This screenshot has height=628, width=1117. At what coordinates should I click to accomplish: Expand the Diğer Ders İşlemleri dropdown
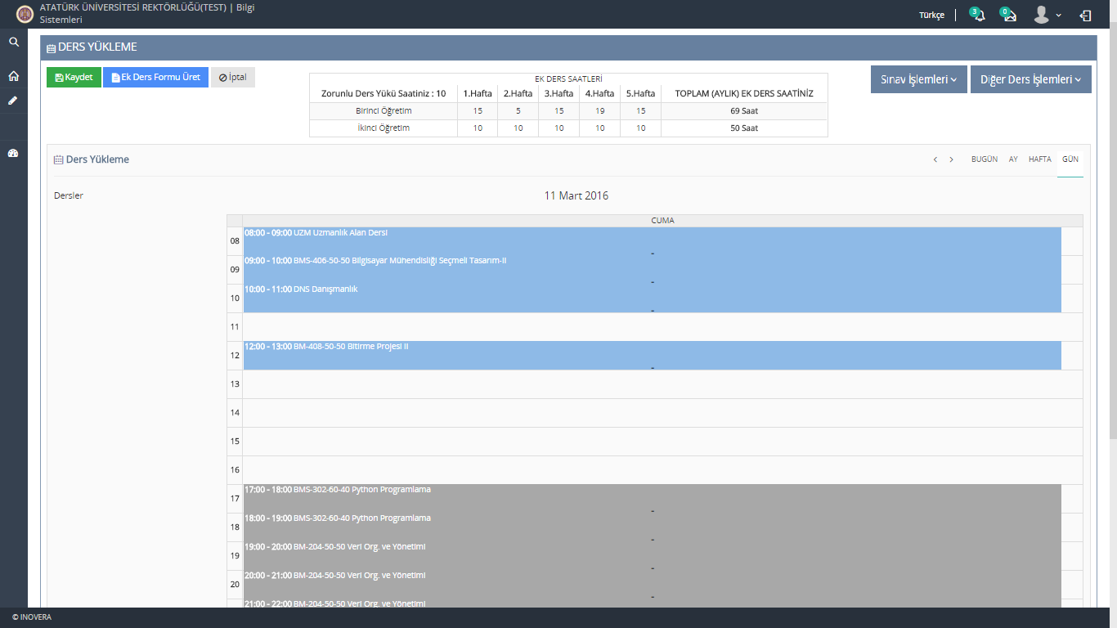coord(1031,79)
